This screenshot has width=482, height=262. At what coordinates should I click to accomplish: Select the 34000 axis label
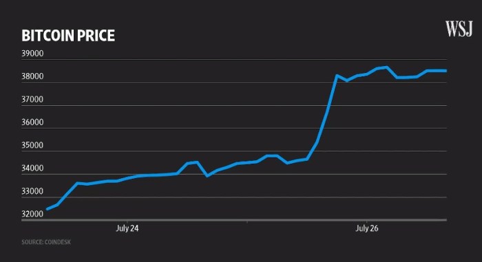click(x=32, y=168)
